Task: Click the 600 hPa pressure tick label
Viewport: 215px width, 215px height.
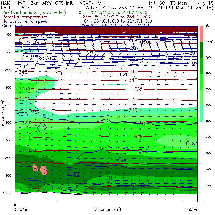Action: [8, 123]
